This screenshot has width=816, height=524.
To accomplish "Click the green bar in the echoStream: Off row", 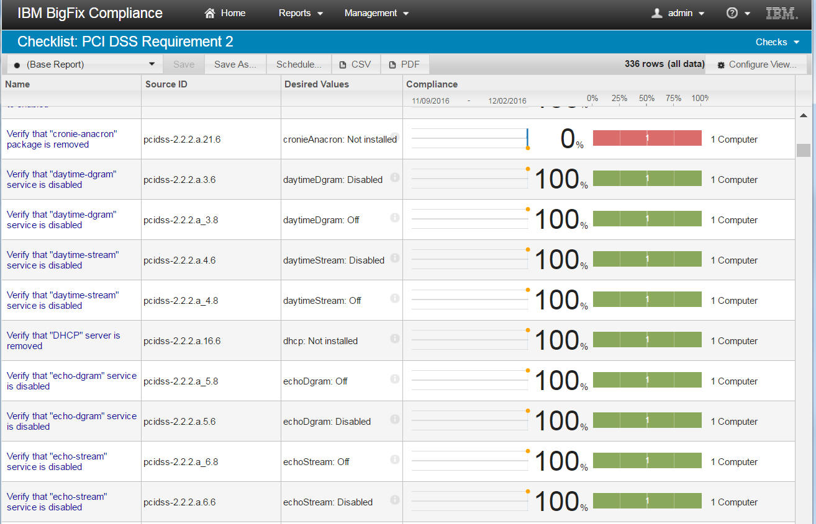I will point(647,461).
